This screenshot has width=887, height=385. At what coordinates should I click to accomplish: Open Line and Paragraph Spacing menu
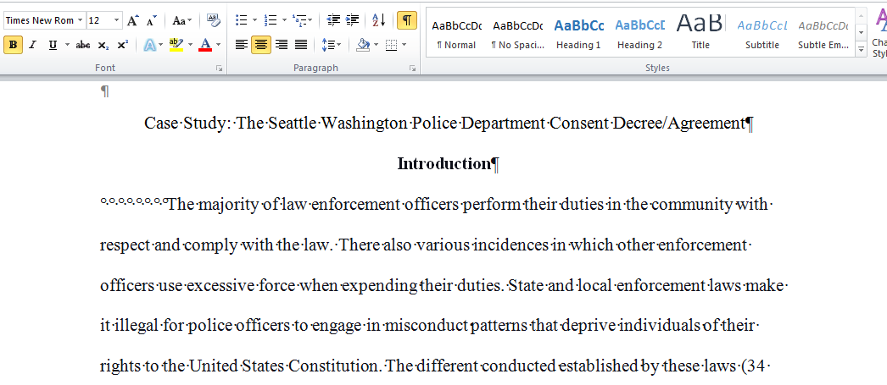point(331,45)
